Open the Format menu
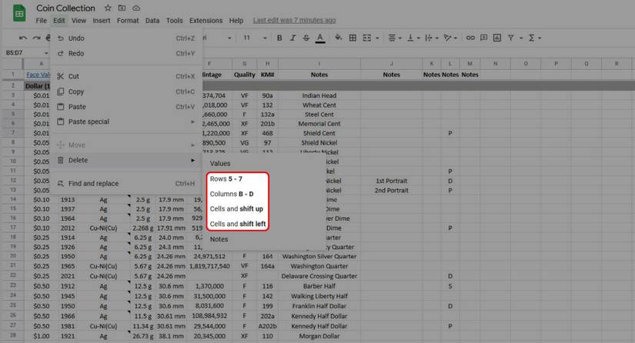This screenshot has height=343, width=635. click(128, 20)
